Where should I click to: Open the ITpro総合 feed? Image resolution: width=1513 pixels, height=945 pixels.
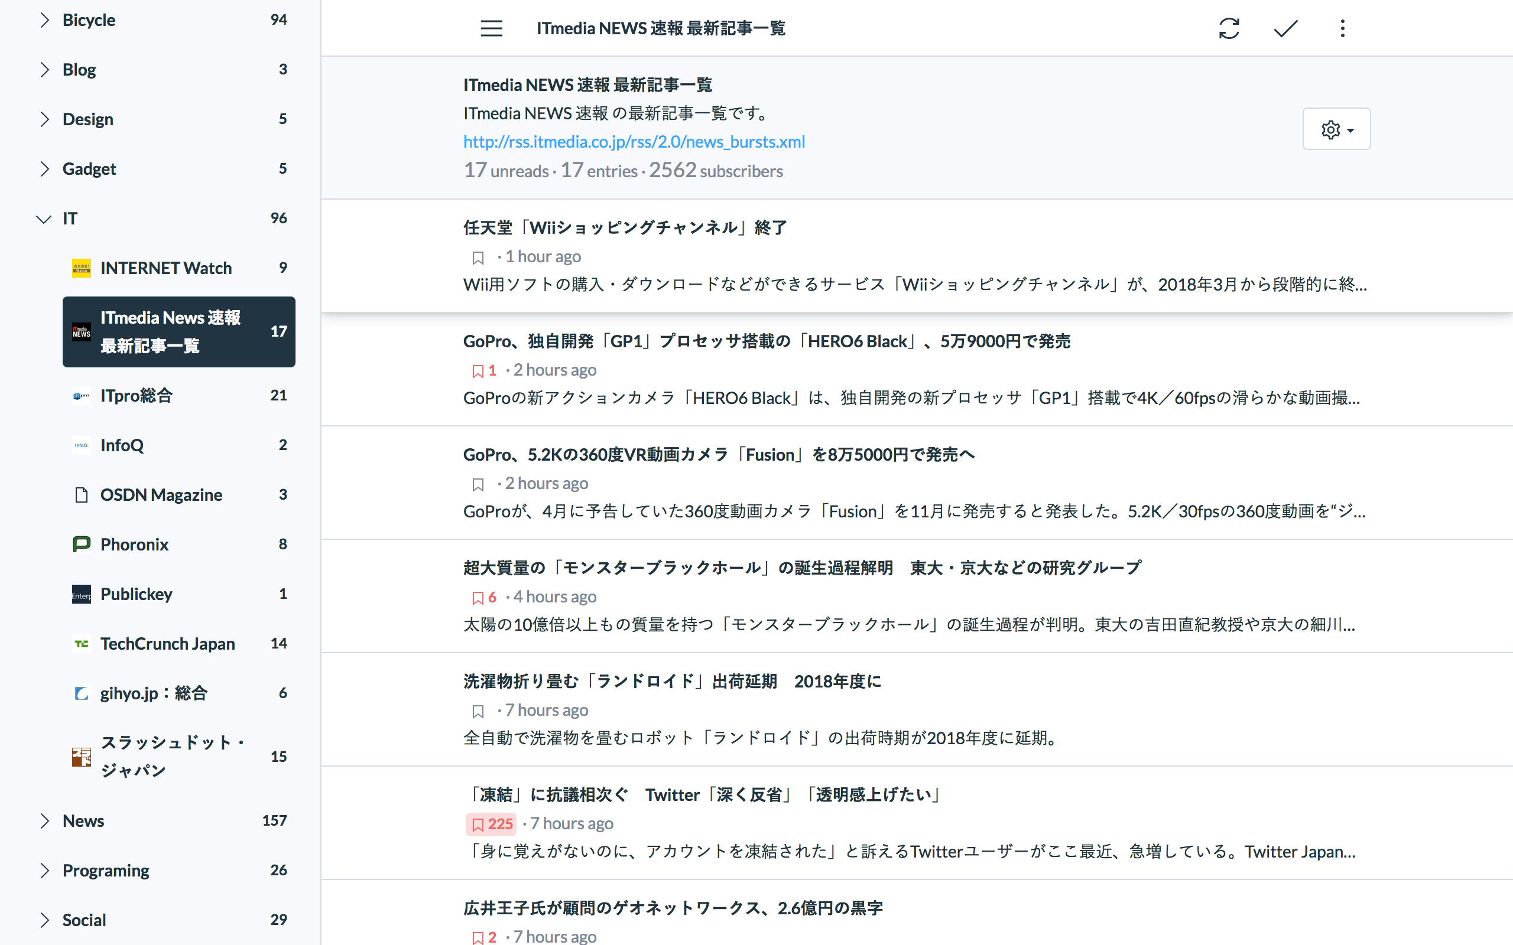(x=179, y=396)
